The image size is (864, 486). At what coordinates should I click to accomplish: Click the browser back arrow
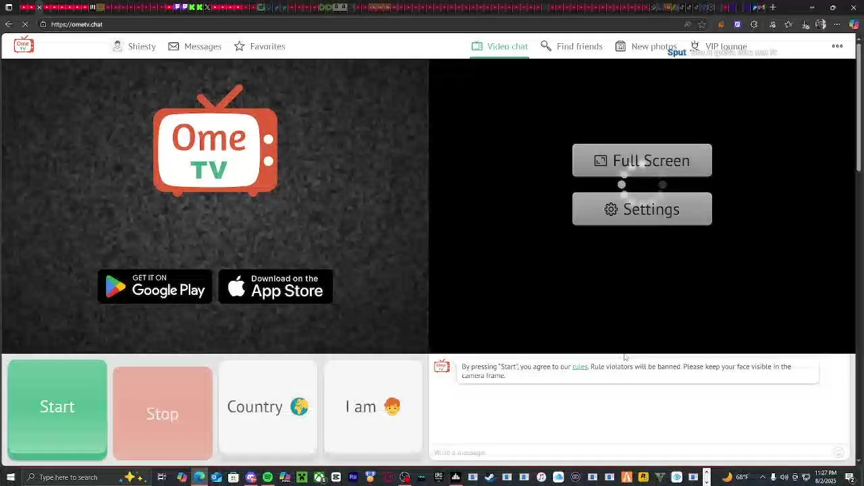point(9,24)
